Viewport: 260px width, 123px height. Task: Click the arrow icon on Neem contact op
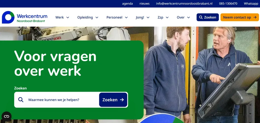(x=255, y=17)
